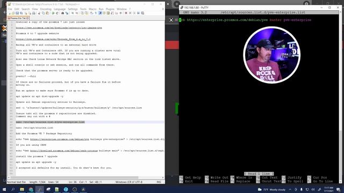The width and height of the screenshot is (344, 193).
Task: Click the Replace icon in Notepad++
Action: pyautogui.click(x=67, y=13)
